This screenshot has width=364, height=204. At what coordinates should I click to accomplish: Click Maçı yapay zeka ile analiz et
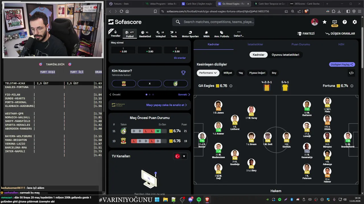(x=166, y=105)
